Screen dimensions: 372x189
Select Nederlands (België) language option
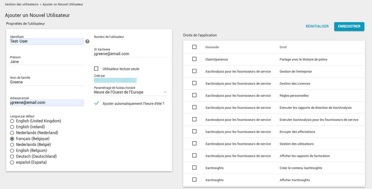[x=12, y=145]
